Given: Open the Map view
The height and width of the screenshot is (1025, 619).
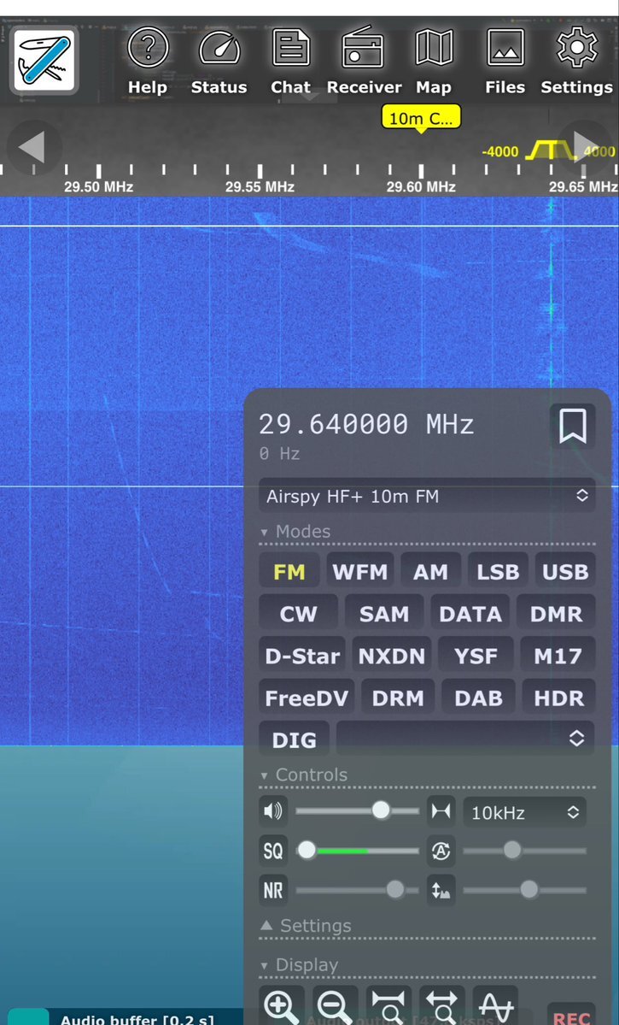Looking at the screenshot, I should click(x=434, y=62).
